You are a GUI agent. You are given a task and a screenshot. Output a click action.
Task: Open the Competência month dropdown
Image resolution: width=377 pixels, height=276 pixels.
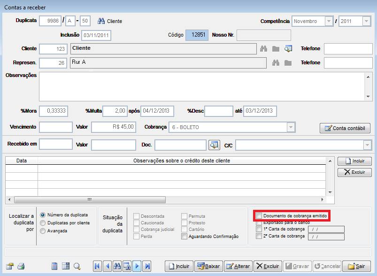(329, 21)
